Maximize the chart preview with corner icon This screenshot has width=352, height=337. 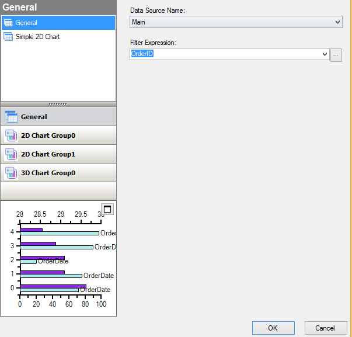pos(107,209)
